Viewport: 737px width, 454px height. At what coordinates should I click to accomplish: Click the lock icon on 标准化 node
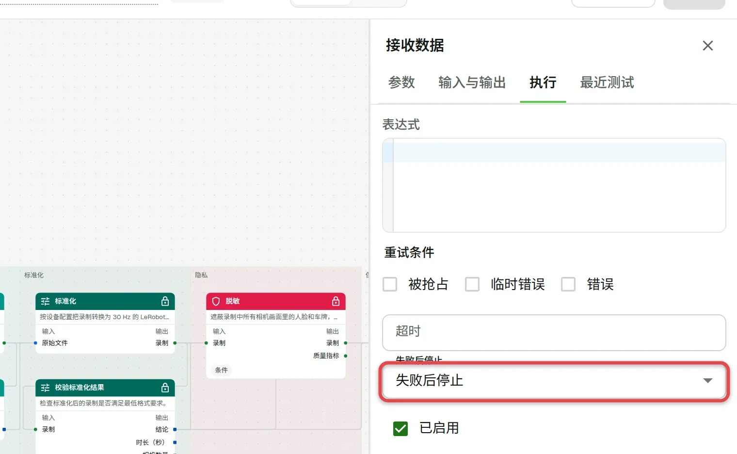(x=165, y=301)
